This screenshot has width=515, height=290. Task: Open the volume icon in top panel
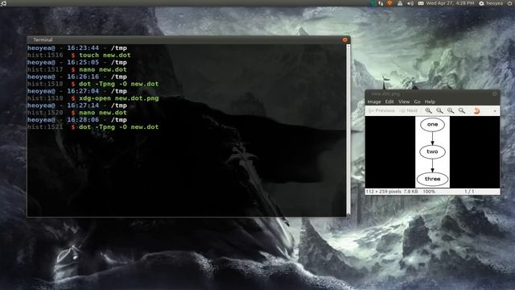(x=410, y=3)
